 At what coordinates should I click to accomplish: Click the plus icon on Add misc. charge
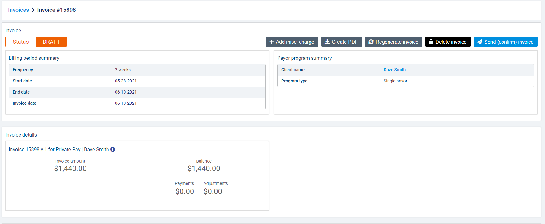[271, 42]
